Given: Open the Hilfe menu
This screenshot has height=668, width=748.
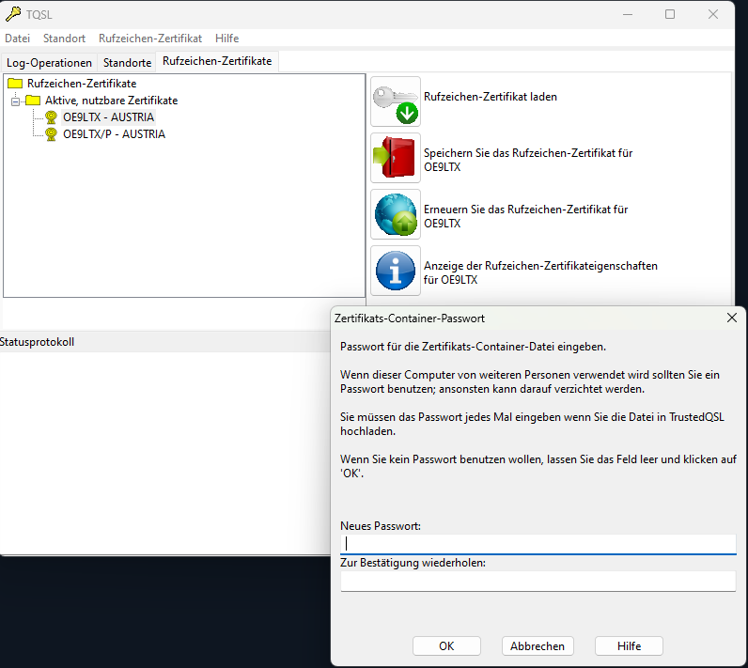Looking at the screenshot, I should [x=227, y=39].
